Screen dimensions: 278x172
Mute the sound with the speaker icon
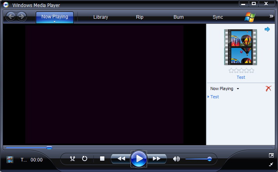click(176, 159)
